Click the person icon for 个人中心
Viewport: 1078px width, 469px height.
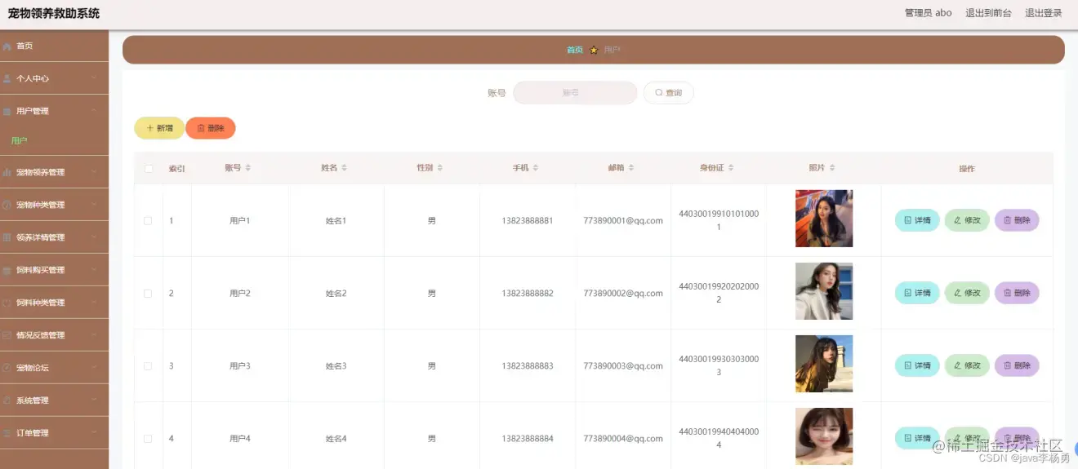tap(7, 79)
